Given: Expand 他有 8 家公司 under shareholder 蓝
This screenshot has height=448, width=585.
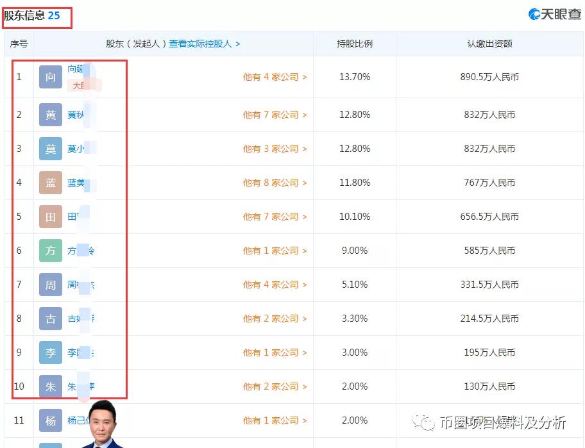Looking at the screenshot, I should point(273,183).
